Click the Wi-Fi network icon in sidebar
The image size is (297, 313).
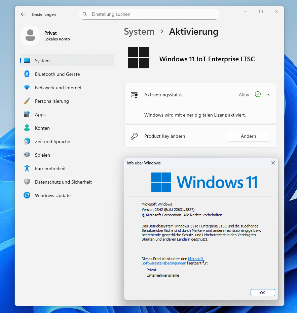27,88
